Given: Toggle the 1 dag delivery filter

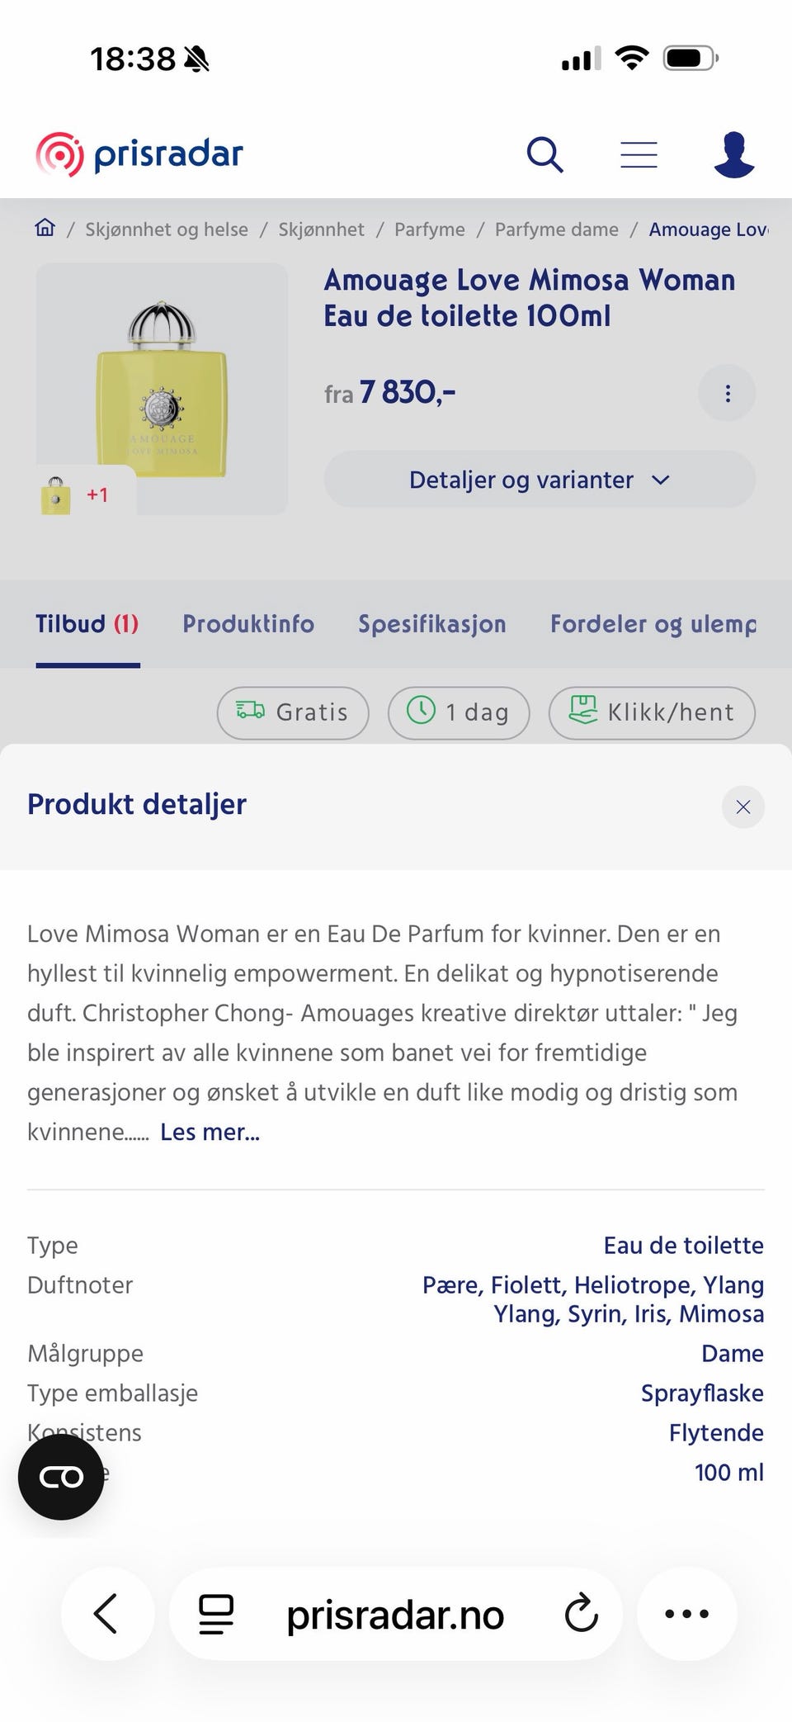Looking at the screenshot, I should (x=459, y=712).
